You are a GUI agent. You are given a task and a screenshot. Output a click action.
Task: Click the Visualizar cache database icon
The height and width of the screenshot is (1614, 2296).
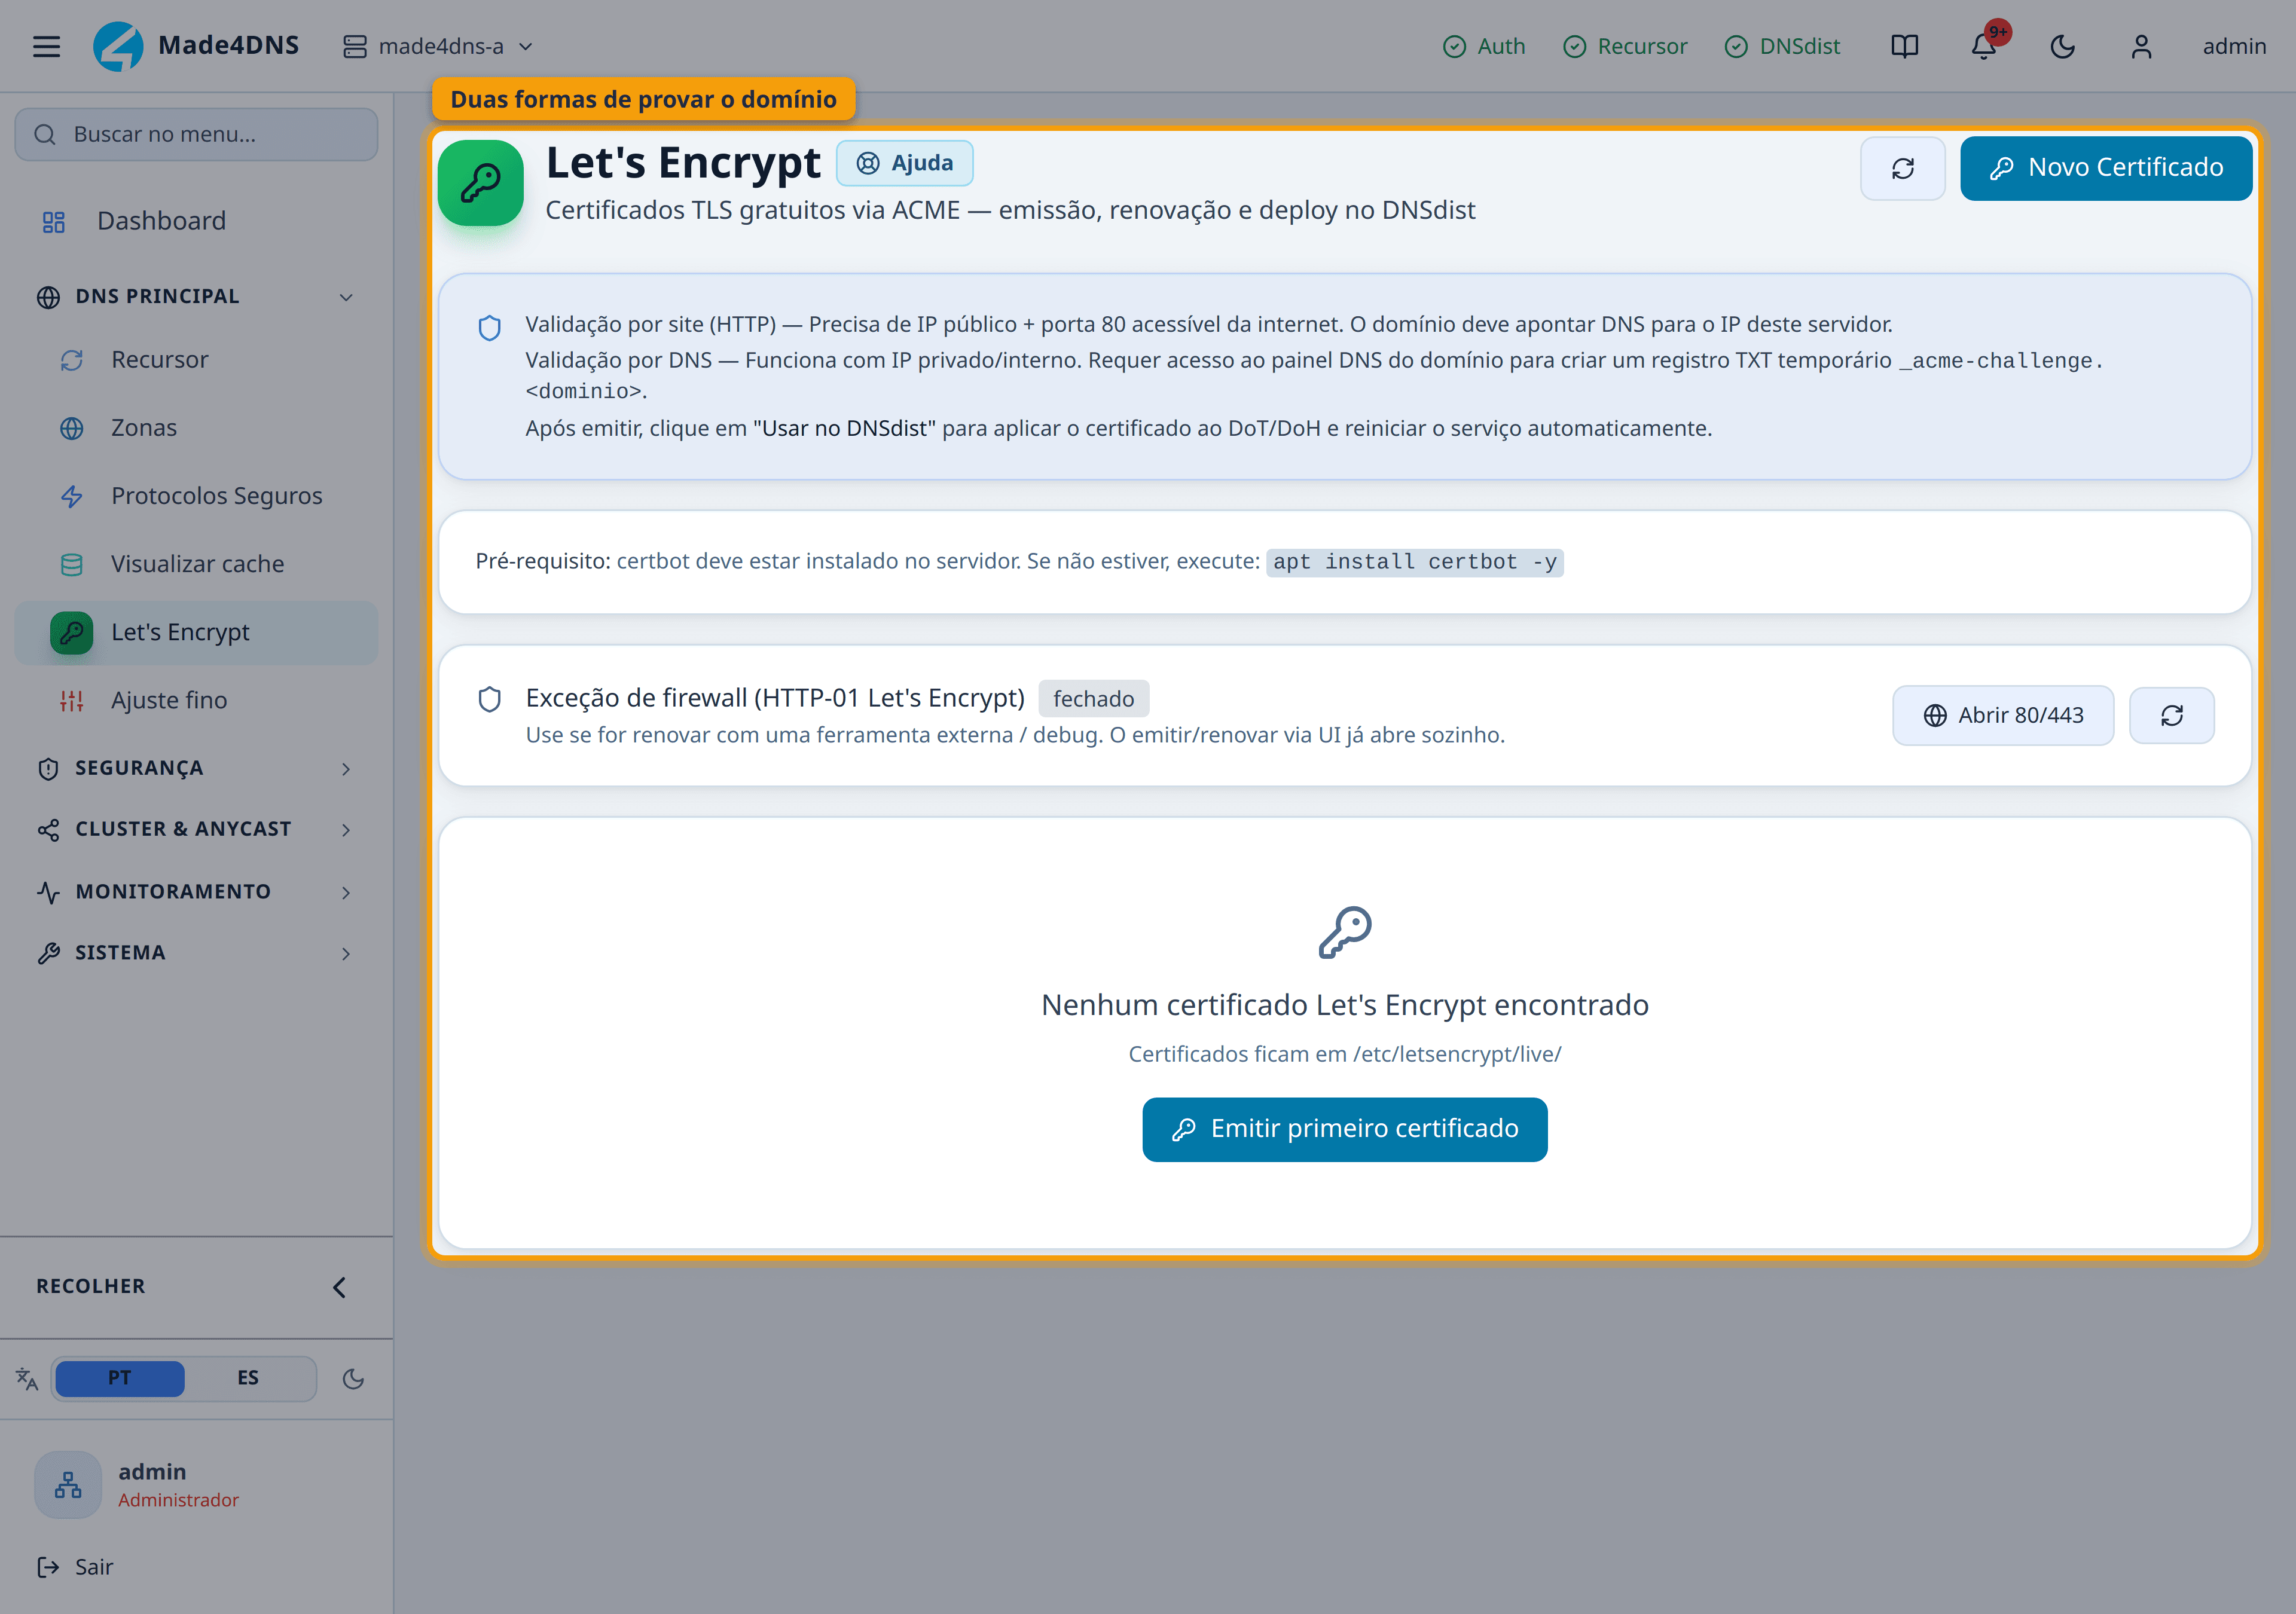click(72, 564)
